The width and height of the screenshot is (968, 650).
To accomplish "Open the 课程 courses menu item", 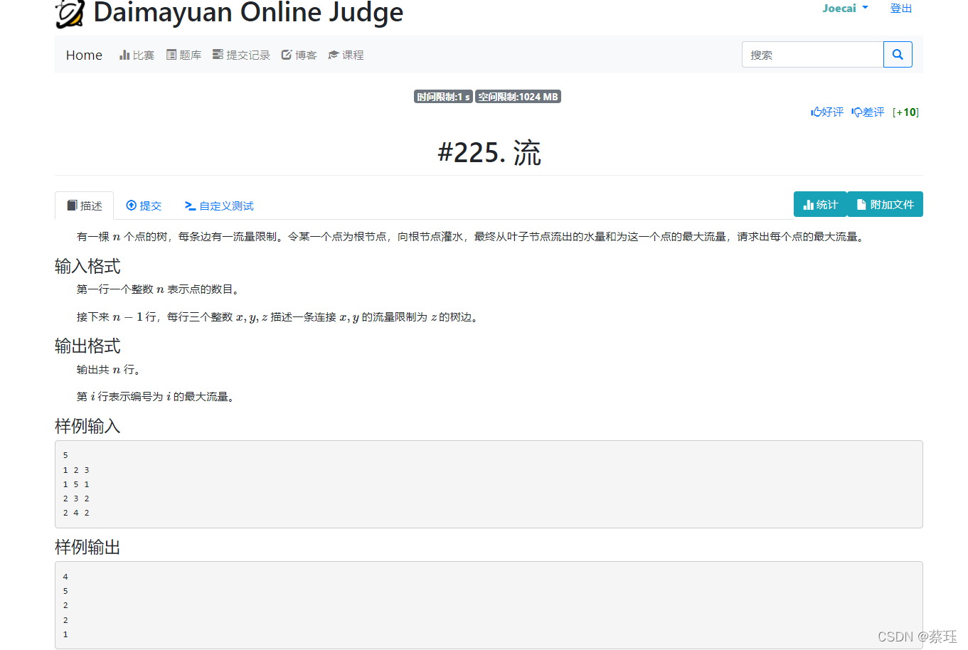I will click(x=346, y=55).
